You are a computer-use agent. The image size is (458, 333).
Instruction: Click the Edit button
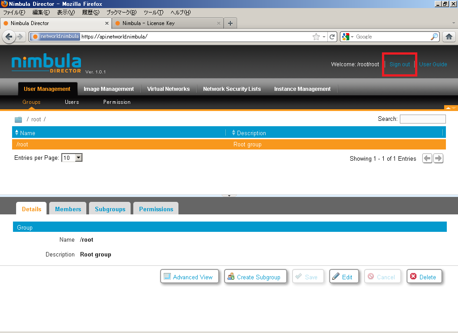tap(344, 277)
